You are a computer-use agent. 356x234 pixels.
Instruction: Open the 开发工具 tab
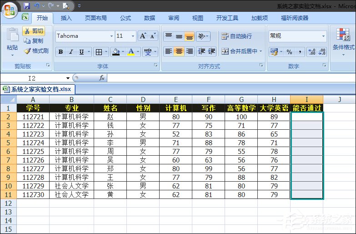227,18
